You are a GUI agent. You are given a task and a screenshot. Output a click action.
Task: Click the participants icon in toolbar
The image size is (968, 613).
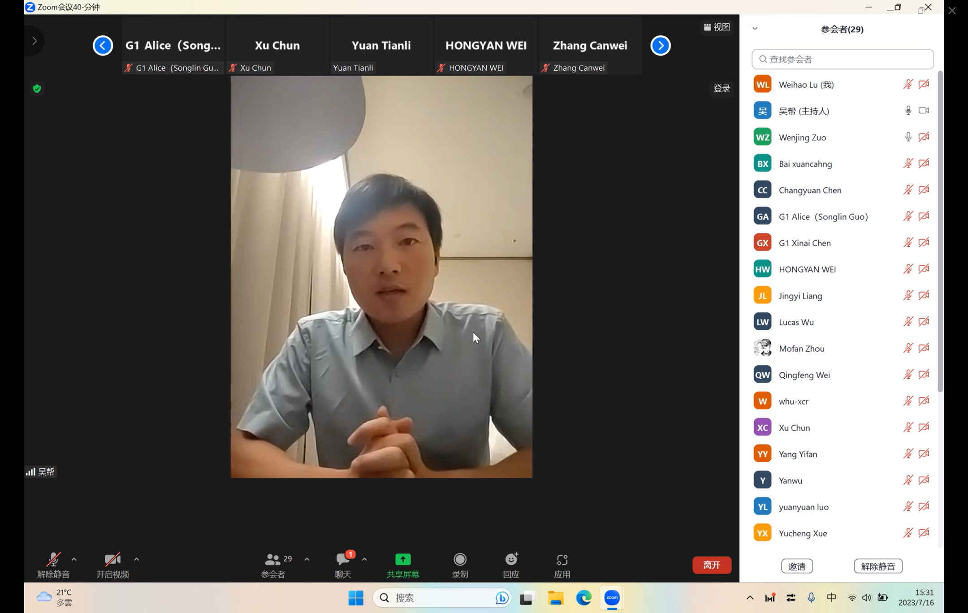tap(272, 560)
